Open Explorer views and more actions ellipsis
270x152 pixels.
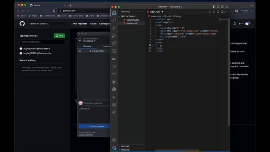click(141, 12)
